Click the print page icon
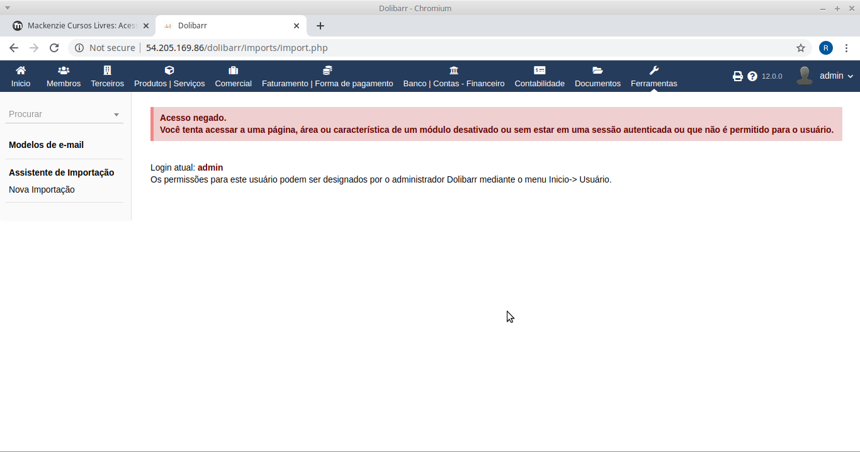Image resolution: width=860 pixels, height=452 pixels. tap(738, 76)
